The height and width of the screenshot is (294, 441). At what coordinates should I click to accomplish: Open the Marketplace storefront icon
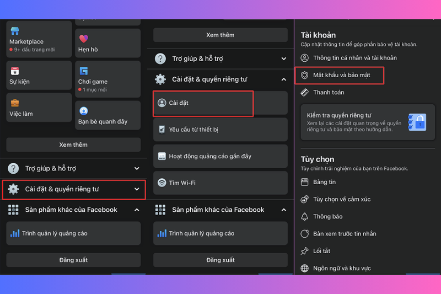15,31
